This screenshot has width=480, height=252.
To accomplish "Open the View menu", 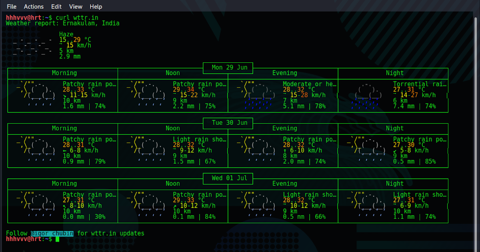I will [76, 6].
